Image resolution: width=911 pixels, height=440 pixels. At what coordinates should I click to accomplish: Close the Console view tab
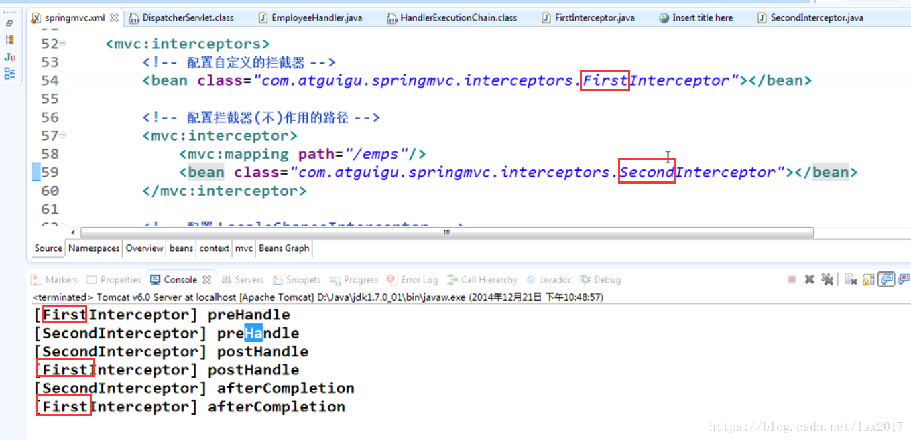click(206, 280)
